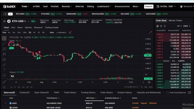Add ETH-USD to favorites with star icon
Image resolution: width=194 pixels, height=109 pixels.
click(x=5, y=21)
